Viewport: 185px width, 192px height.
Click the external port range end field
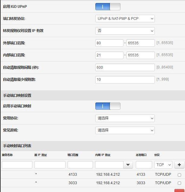[140, 43]
